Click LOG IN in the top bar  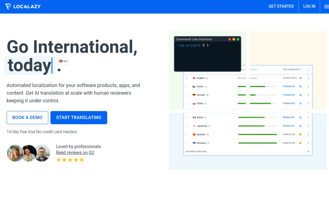click(309, 6)
